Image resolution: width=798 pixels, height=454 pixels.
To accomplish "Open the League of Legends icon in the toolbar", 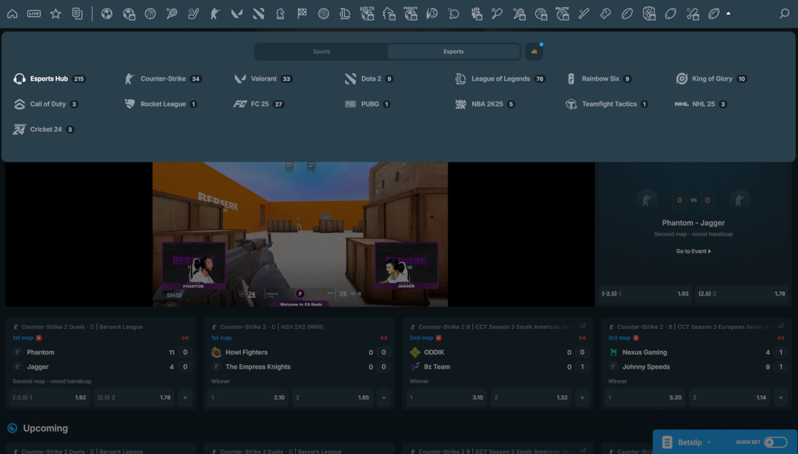I will [x=345, y=13].
